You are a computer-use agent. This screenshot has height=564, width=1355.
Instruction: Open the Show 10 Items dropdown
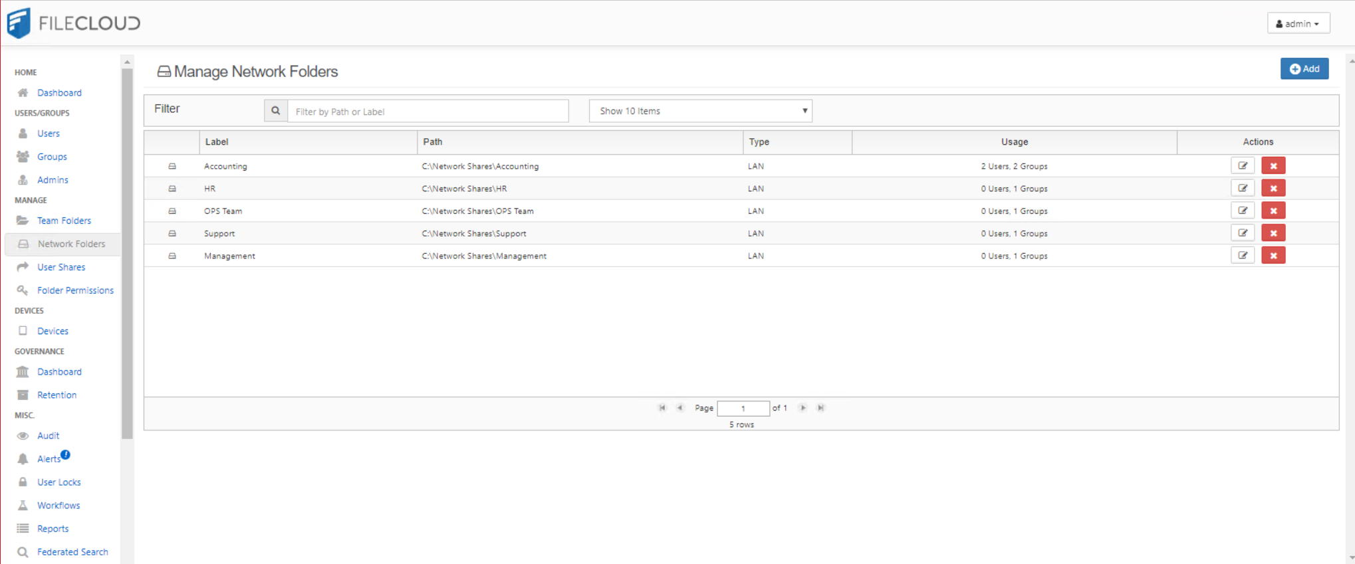700,111
